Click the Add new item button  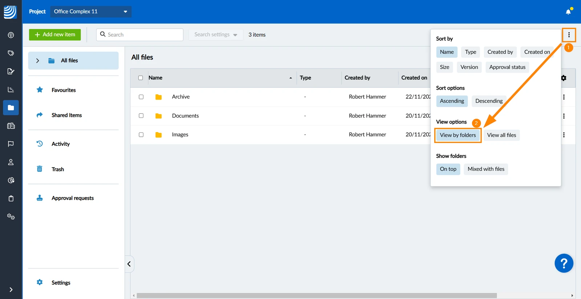(55, 34)
